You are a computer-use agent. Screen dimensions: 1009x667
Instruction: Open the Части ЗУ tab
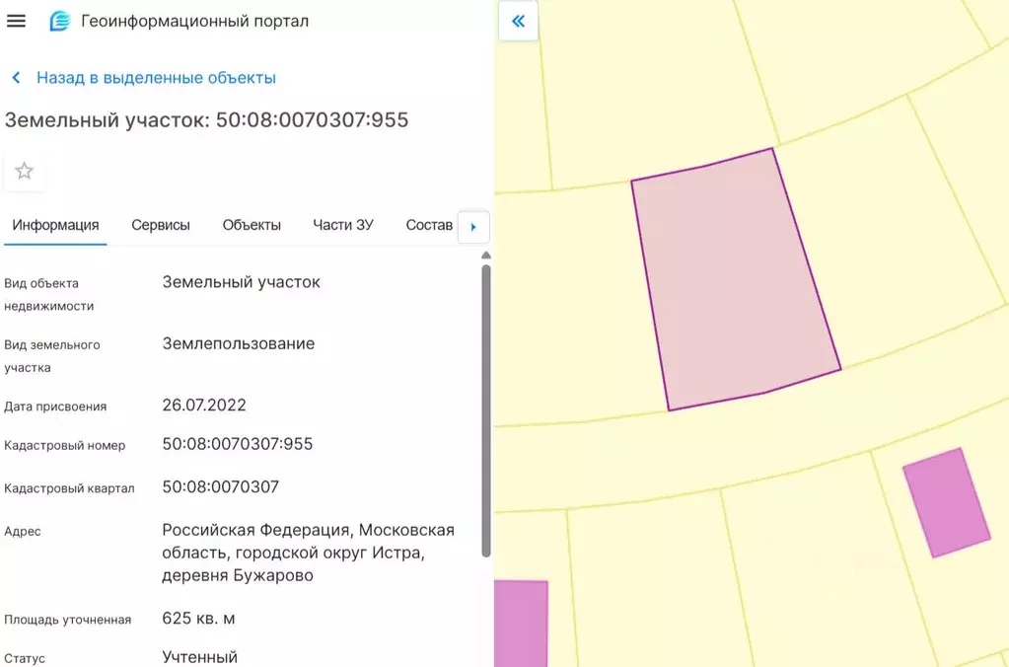pyautogui.click(x=343, y=225)
